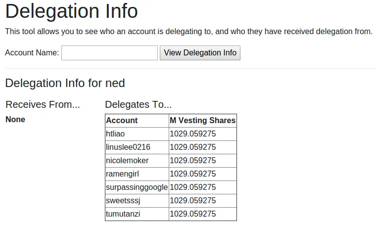The width and height of the screenshot is (376, 225).
Task: Click the Delegation Info for ned heading
Action: 65,83
